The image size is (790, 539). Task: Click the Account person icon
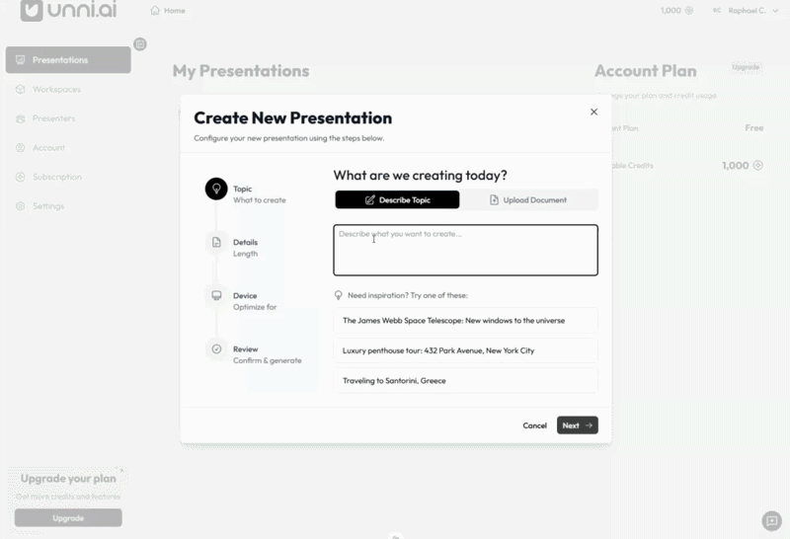coord(20,148)
